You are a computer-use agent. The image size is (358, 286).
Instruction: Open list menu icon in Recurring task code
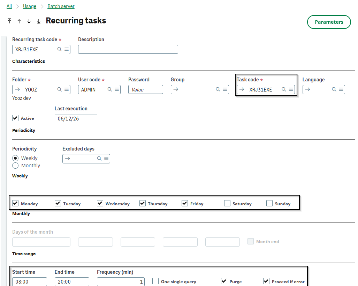67,49
